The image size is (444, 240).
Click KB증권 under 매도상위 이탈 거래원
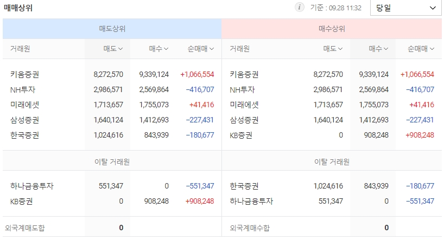pyautogui.click(x=22, y=202)
